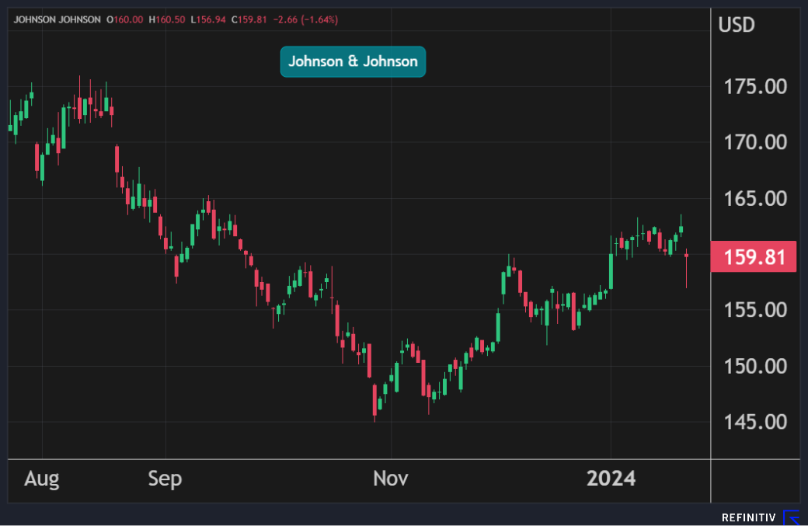Click the Nov label on time axis

(x=390, y=479)
